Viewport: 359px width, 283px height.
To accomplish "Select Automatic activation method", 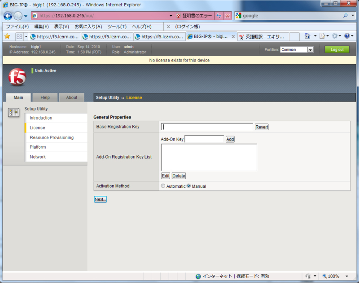I will (162, 186).
